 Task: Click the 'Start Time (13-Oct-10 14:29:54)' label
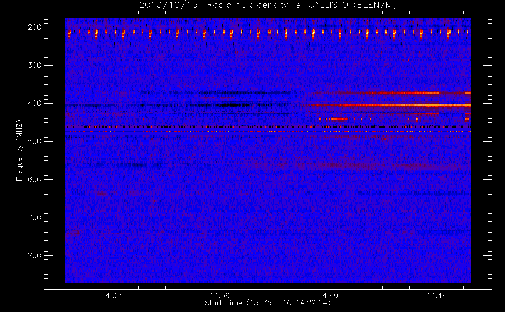(267, 303)
